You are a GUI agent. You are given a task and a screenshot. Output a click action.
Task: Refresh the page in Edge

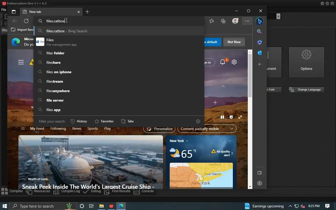(x=26, y=21)
